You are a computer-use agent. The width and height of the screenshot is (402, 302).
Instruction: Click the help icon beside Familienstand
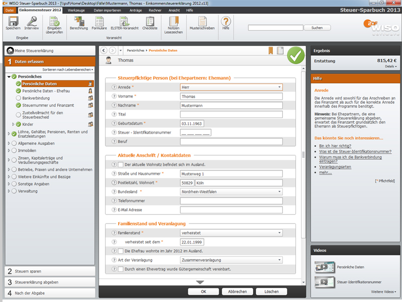(x=115, y=233)
